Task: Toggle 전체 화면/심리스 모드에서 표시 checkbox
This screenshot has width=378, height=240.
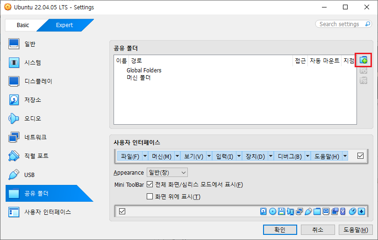Action: 150,184
